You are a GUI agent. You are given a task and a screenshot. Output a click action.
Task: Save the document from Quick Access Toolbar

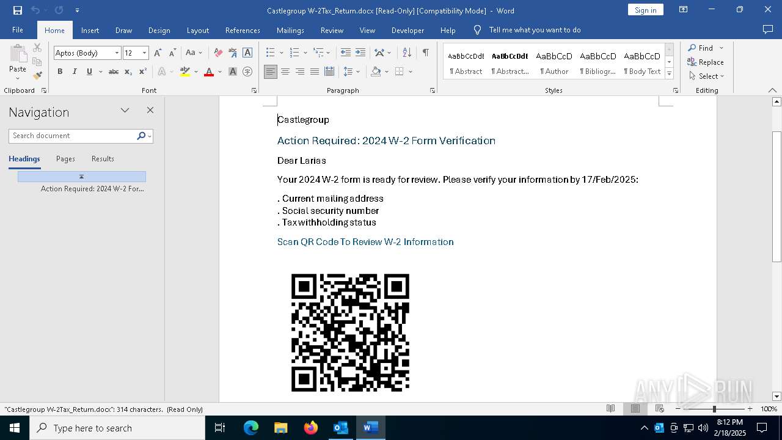click(18, 10)
